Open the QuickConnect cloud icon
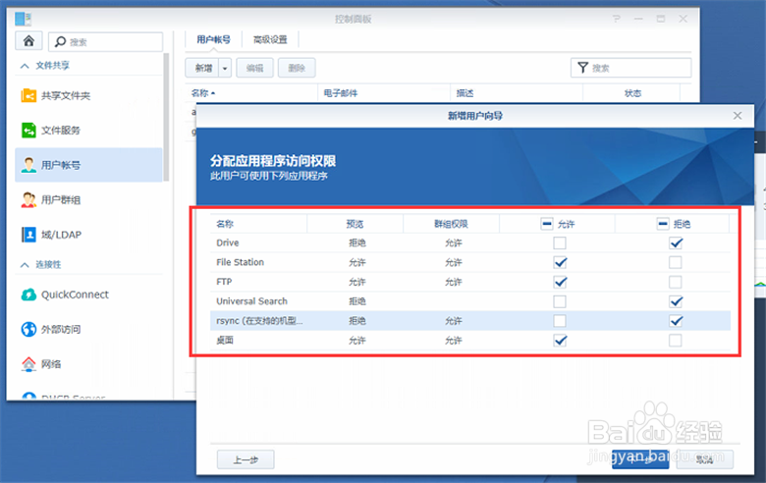The image size is (766, 483). (x=28, y=295)
